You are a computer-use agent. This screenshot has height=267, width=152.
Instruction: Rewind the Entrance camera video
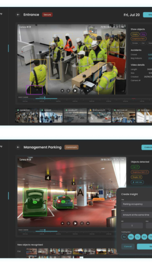click(68, 91)
